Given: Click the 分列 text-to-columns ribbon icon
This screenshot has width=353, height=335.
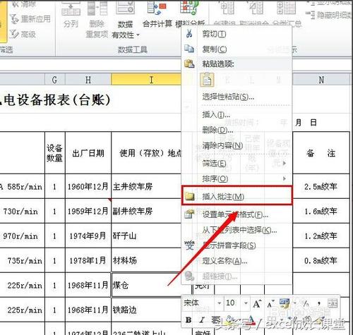Looking at the screenshot, I should click(x=71, y=8).
